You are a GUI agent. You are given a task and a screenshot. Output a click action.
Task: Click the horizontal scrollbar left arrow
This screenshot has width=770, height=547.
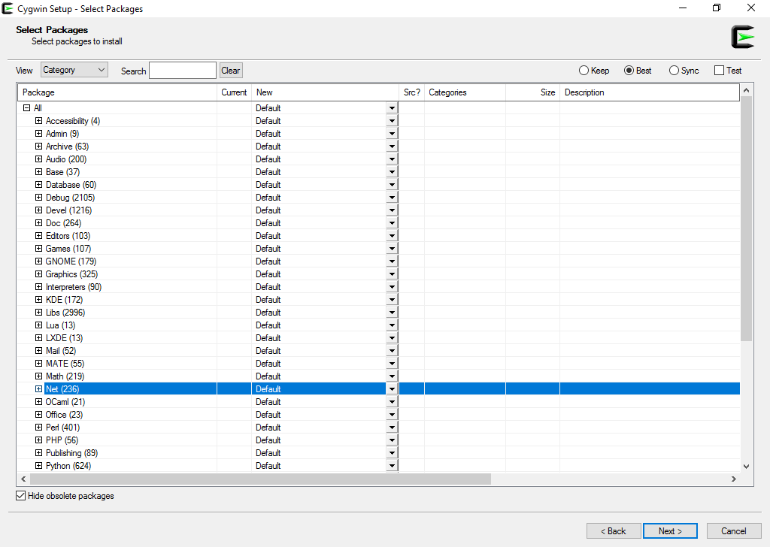(x=23, y=479)
